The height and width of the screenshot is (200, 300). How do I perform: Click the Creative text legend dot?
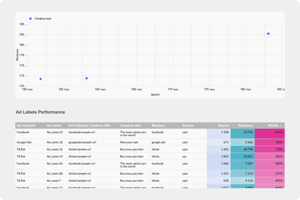coord(30,19)
